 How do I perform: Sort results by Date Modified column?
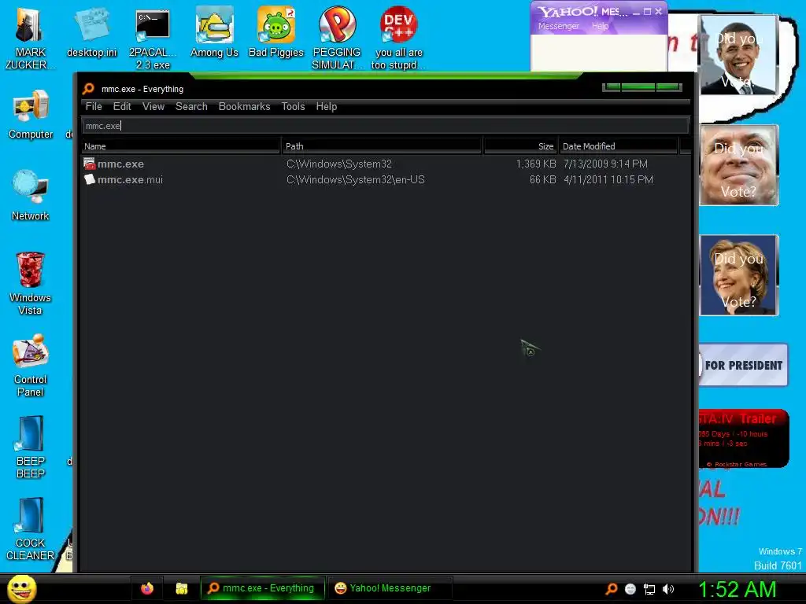click(619, 146)
